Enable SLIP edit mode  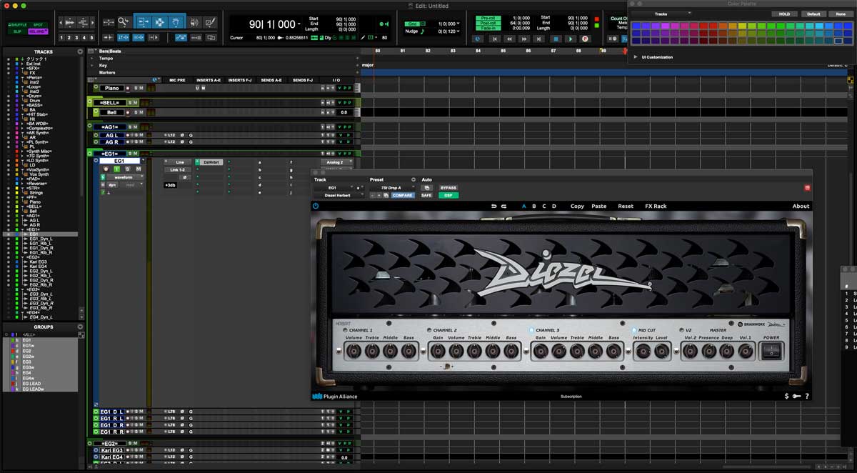tap(18, 31)
